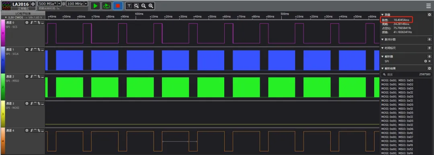Viewport: 434px width, 155px height.
Task: Collapse the 脉冲计数 section
Action: [x=383, y=39]
